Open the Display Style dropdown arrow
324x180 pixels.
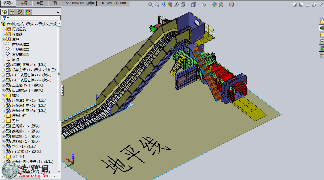click(x=199, y=5)
